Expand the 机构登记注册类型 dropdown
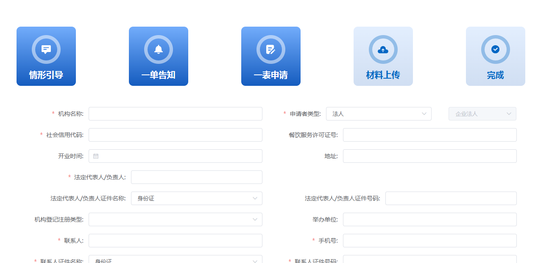 175,219
